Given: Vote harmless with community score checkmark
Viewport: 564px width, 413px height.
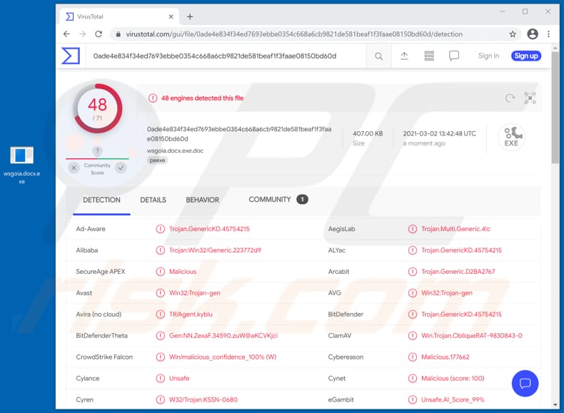Looking at the screenshot, I should click(x=121, y=168).
